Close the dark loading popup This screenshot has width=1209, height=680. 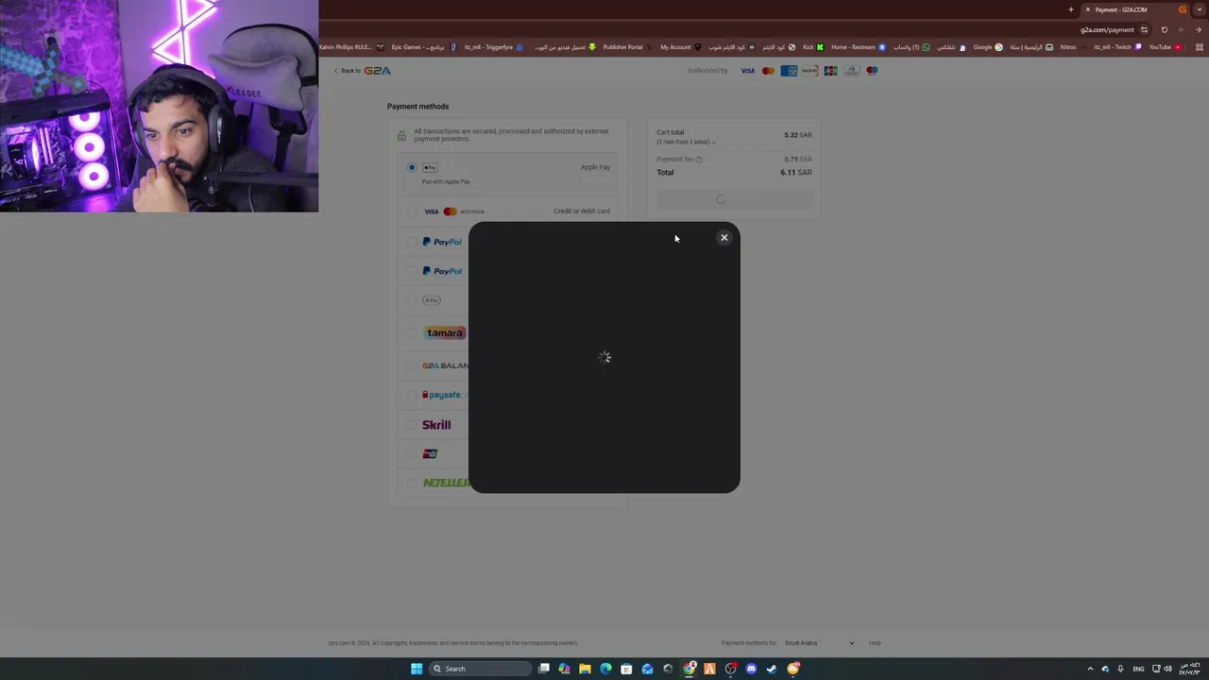[724, 237]
